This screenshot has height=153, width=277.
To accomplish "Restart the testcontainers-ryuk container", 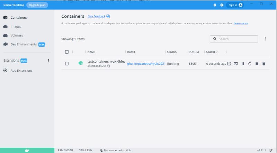I will point(250,64).
